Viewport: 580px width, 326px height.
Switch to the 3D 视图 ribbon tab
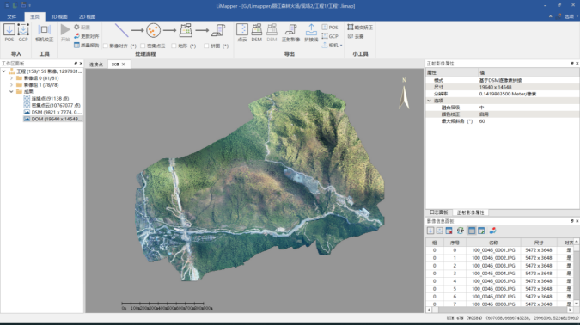(x=59, y=16)
